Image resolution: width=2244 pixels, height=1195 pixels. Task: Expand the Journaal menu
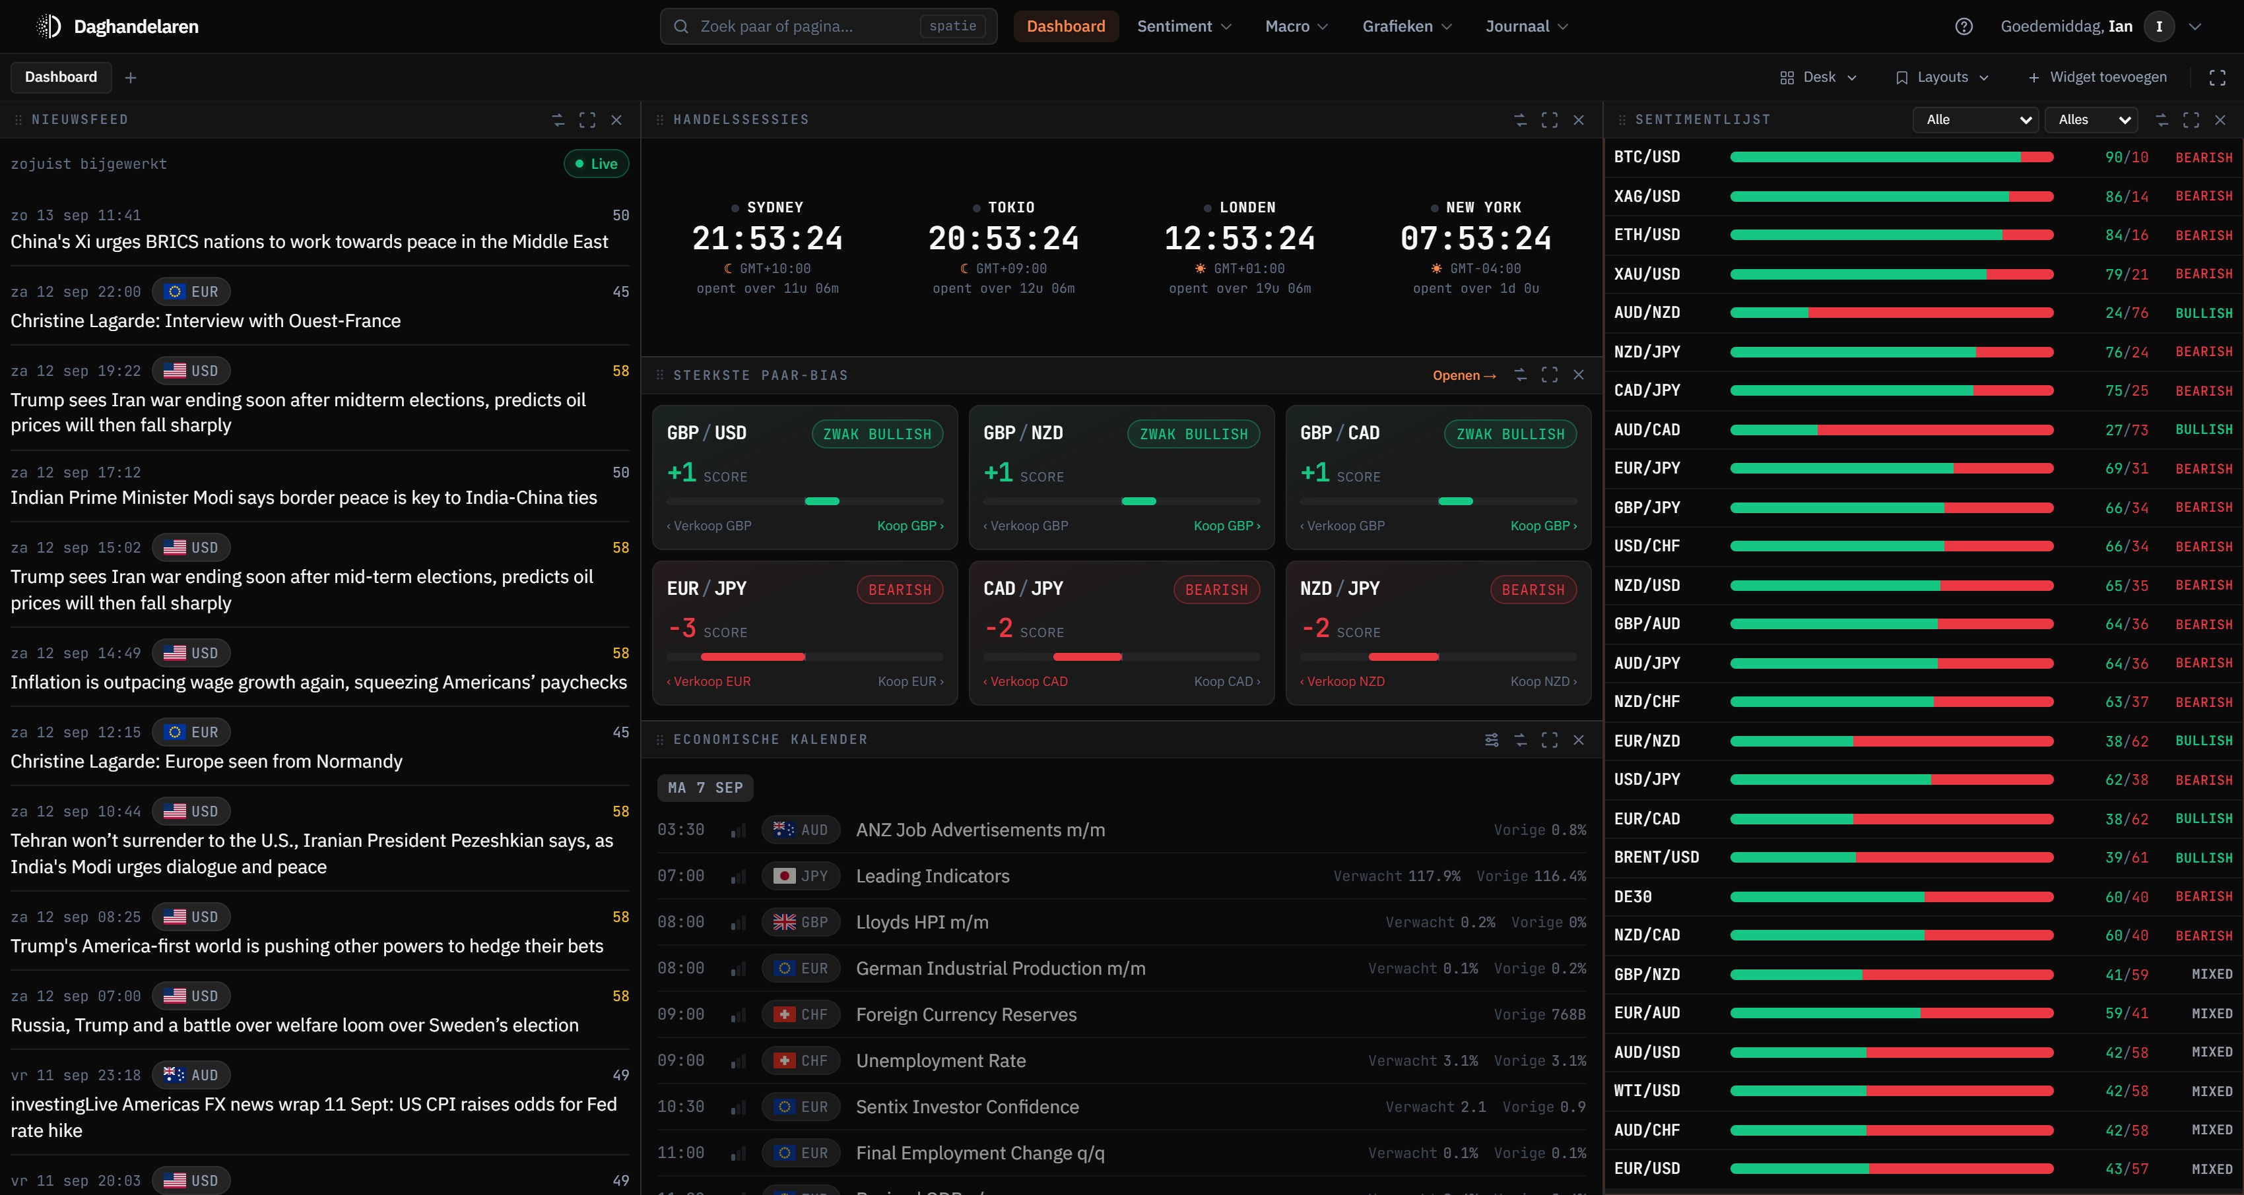tap(1526, 26)
